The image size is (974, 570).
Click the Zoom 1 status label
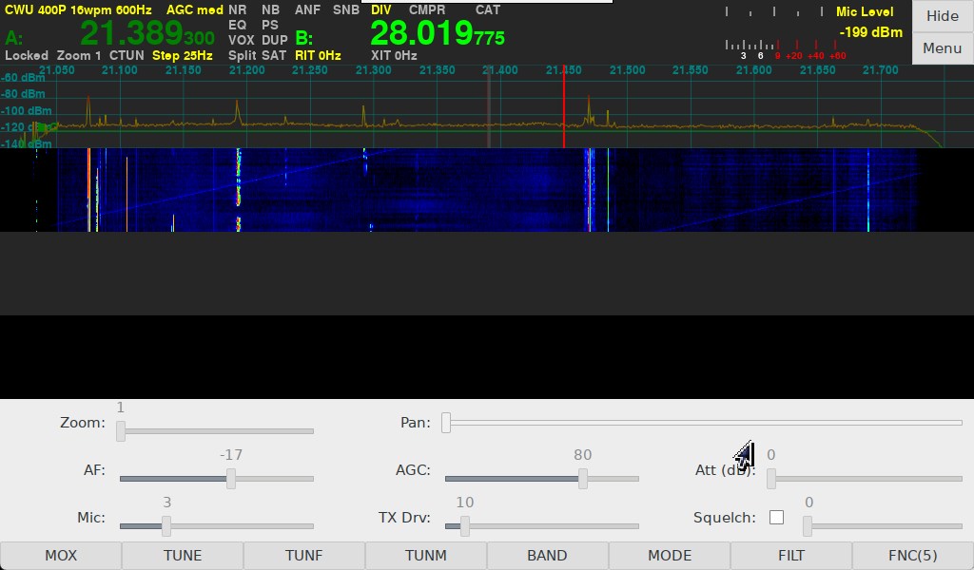(x=79, y=55)
